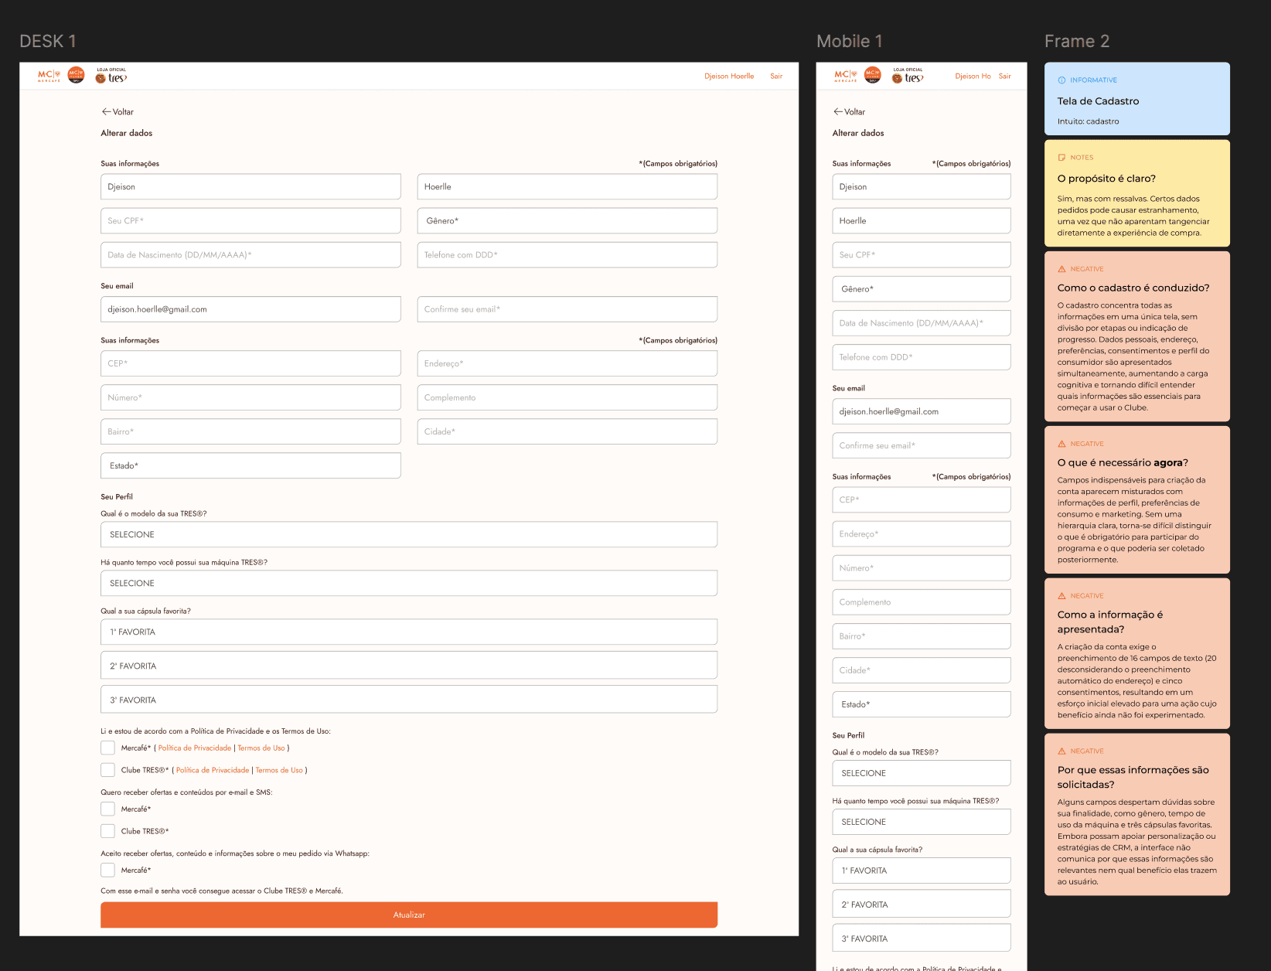Click the Seu CPF field in DESK 1
Image resolution: width=1271 pixels, height=971 pixels.
pos(250,221)
